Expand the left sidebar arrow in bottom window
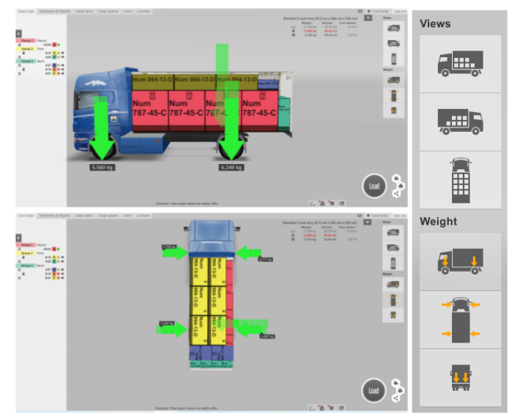Image resolution: width=520 pixels, height=418 pixels. pos(18,238)
